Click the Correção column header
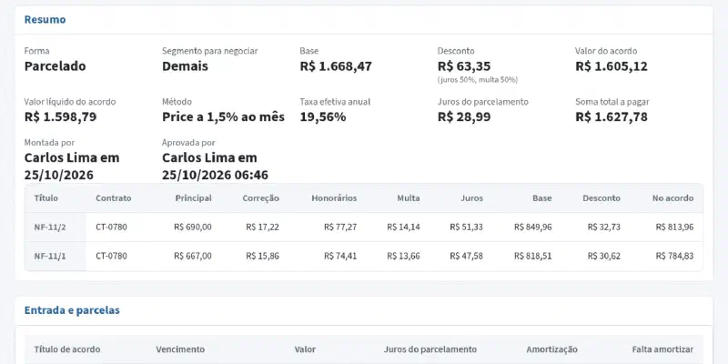Screen dimensions: 728x364 pos(260,198)
